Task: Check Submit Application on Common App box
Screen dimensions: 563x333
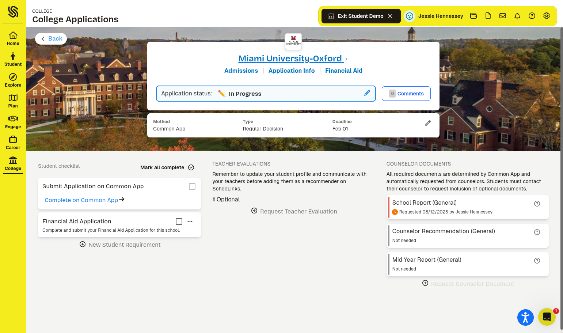Action: pyautogui.click(x=192, y=186)
